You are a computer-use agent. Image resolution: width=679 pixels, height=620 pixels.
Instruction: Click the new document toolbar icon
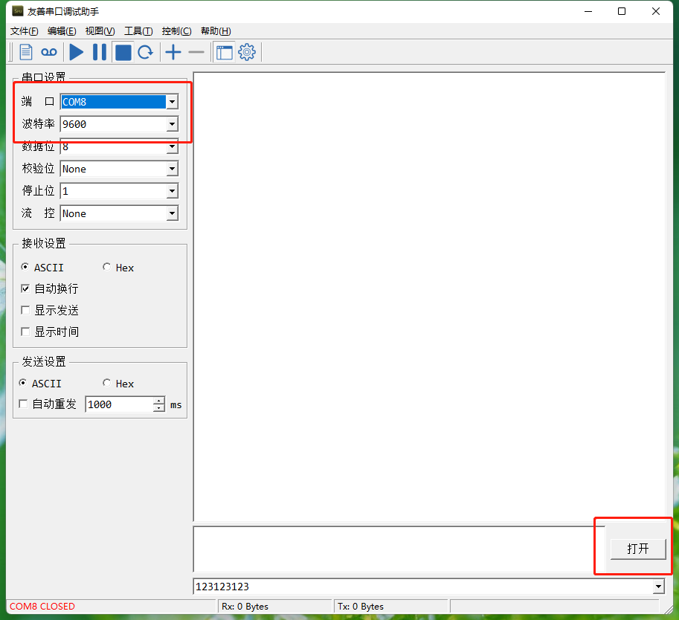26,52
